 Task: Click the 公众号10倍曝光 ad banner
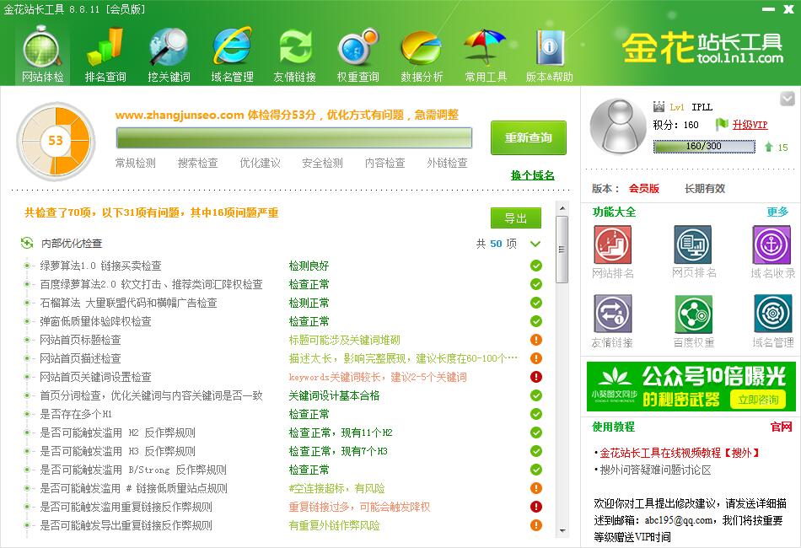pos(691,387)
